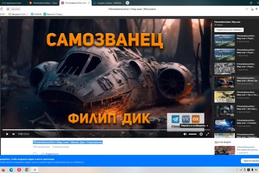Click the highlighted video title below the player

[68, 142]
